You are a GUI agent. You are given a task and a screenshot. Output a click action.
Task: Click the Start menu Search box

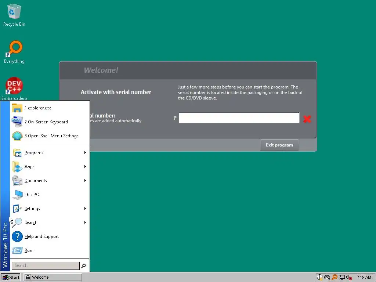(46, 266)
